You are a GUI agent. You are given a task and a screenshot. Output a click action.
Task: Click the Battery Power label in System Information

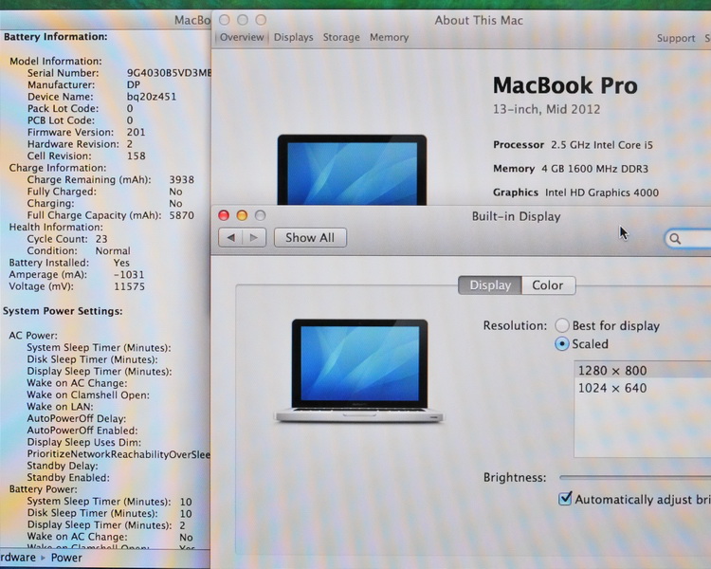tap(43, 489)
